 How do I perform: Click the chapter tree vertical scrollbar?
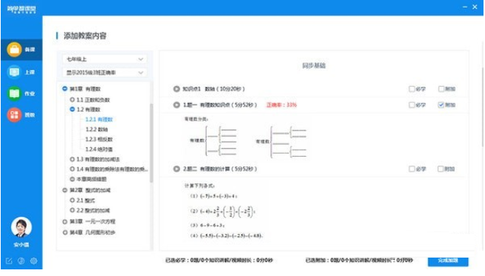[x=151, y=143]
